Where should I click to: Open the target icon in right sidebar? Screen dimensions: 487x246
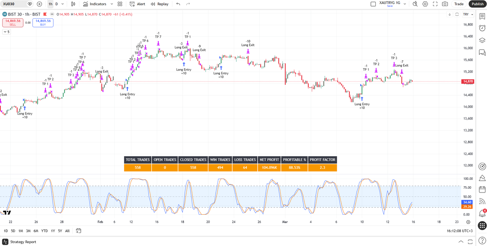click(x=482, y=166)
